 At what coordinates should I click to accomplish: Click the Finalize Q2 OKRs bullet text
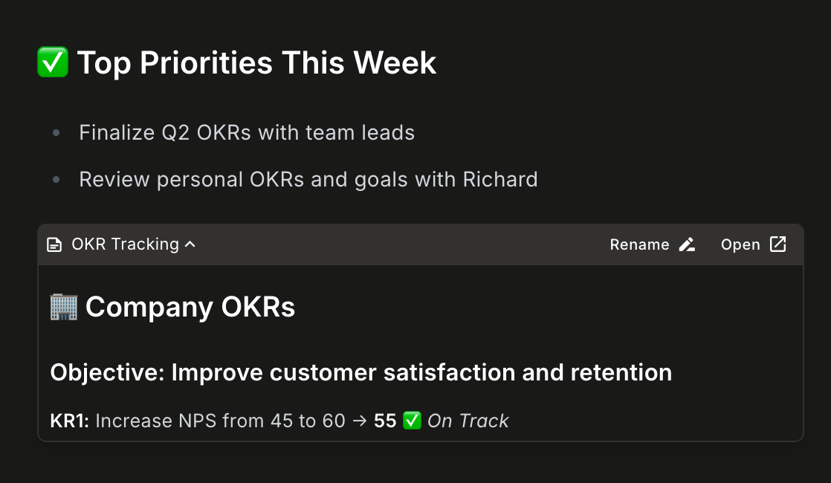click(x=246, y=132)
